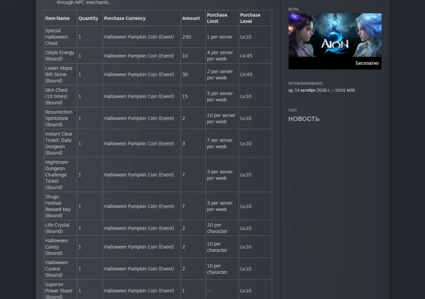Click the 5 per server per week limit
This screenshot has height=299, width=425.
pos(220,96)
